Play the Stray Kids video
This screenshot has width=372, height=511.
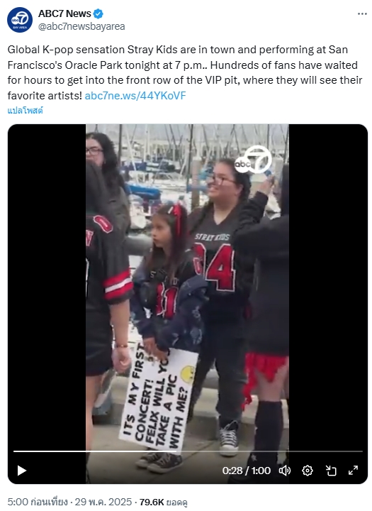21,471
